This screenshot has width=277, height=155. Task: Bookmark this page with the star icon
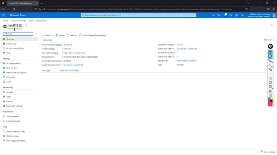point(246,9)
